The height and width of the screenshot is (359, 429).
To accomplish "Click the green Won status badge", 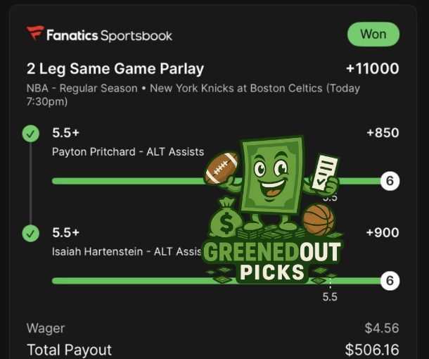I will coord(373,34).
